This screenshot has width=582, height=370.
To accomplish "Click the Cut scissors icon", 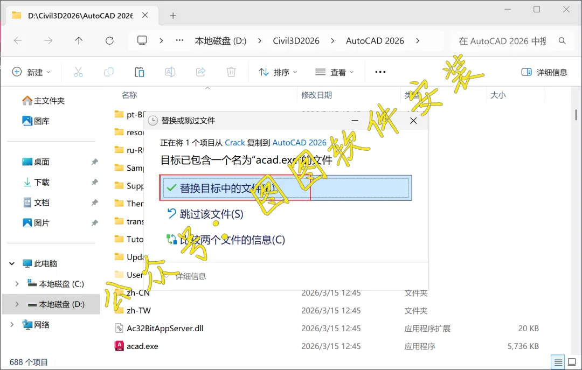I will pos(78,72).
